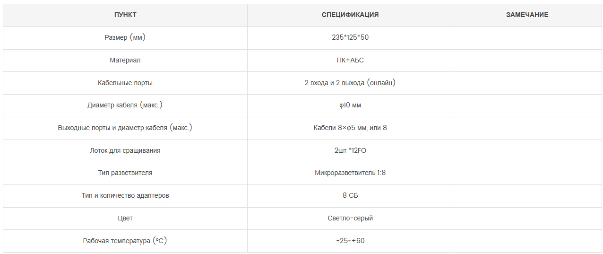Click the ПК+АБС specification value

tap(350, 61)
